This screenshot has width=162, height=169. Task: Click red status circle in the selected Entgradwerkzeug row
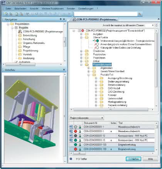click(x=76, y=149)
